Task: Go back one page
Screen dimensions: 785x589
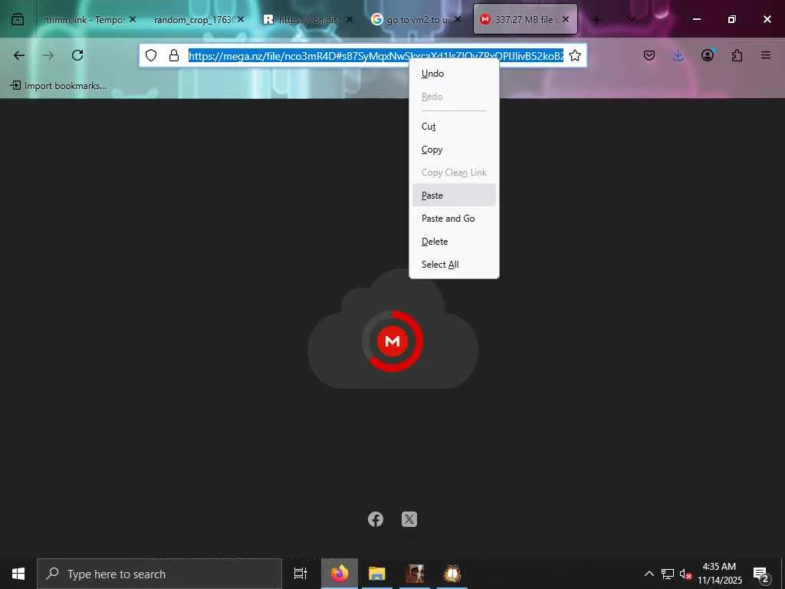Action: pyautogui.click(x=19, y=55)
